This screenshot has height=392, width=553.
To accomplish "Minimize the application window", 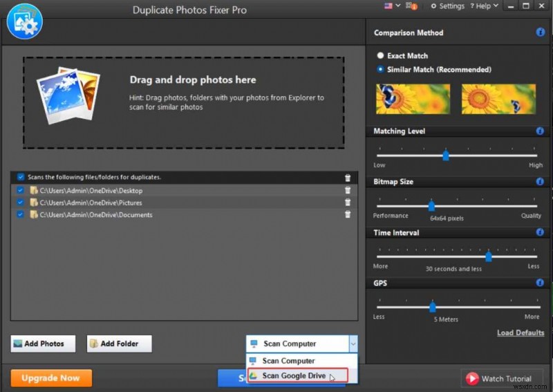I will pyautogui.click(x=510, y=6).
